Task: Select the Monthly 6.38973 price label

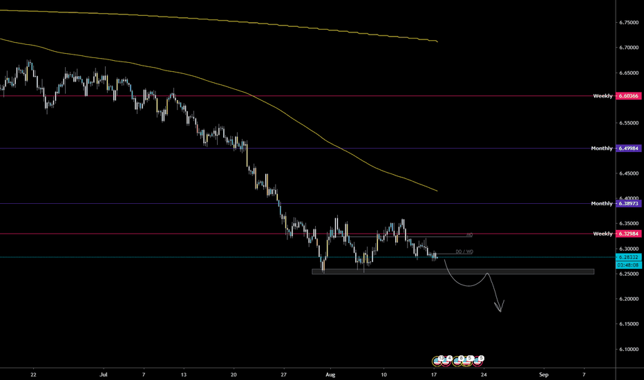Action: coord(628,203)
